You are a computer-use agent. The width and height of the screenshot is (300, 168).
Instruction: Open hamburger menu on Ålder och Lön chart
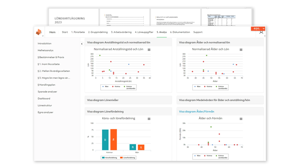point(241,50)
